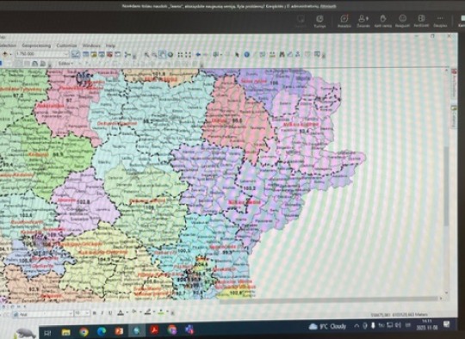465x339 pixels.
Task: Select the Identify tool
Action: click(x=247, y=54)
